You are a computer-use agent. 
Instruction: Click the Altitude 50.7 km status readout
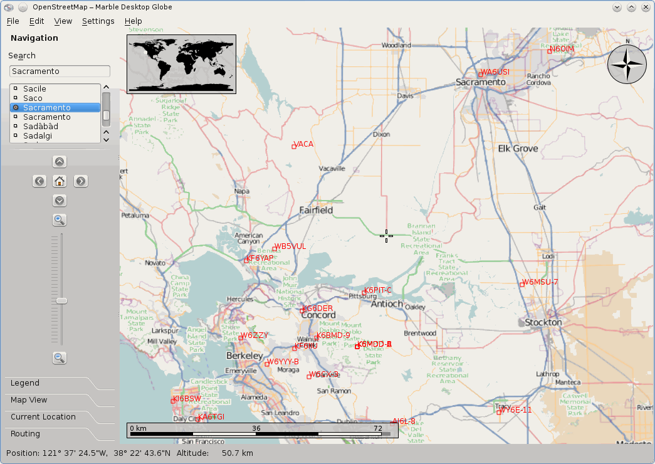click(x=215, y=453)
